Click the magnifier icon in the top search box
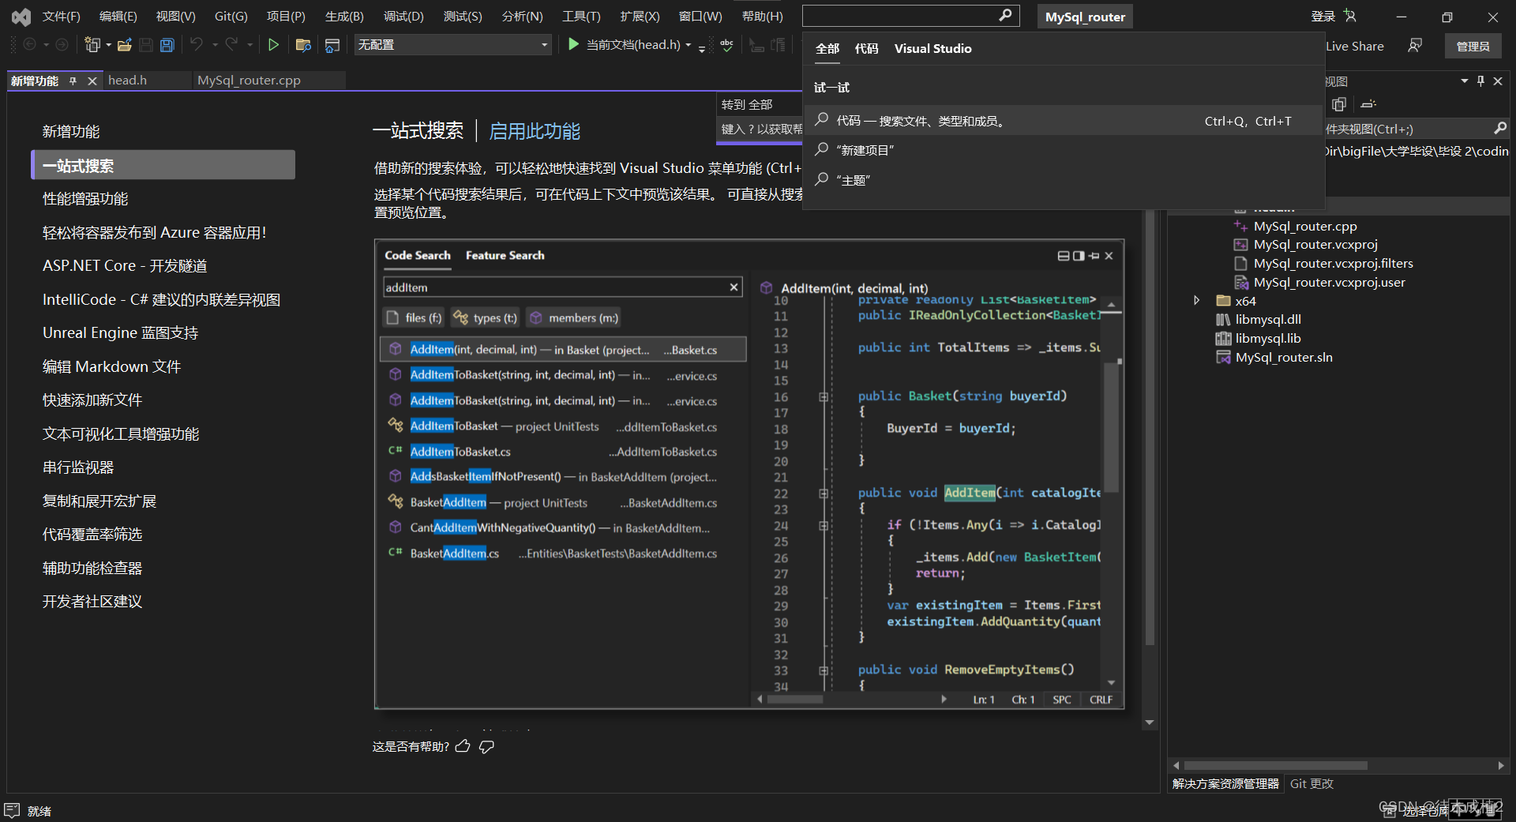Image resolution: width=1516 pixels, height=822 pixels. [1005, 16]
